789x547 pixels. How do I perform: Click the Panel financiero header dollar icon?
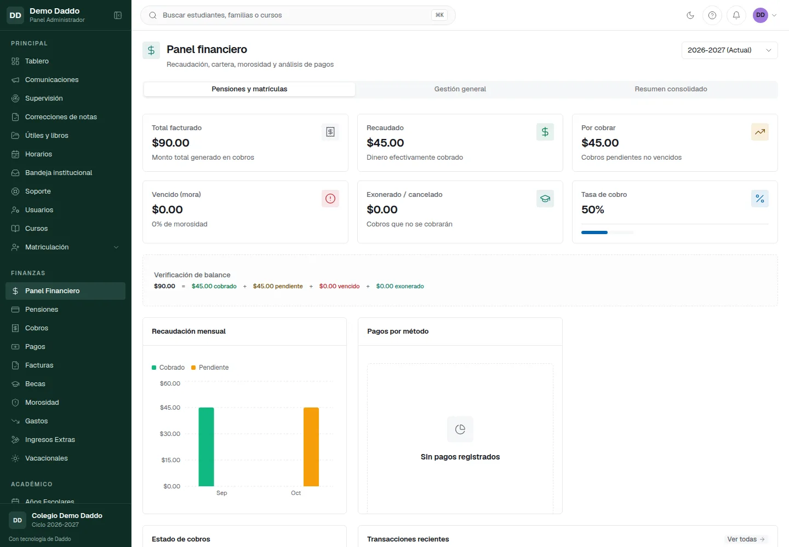[151, 50]
